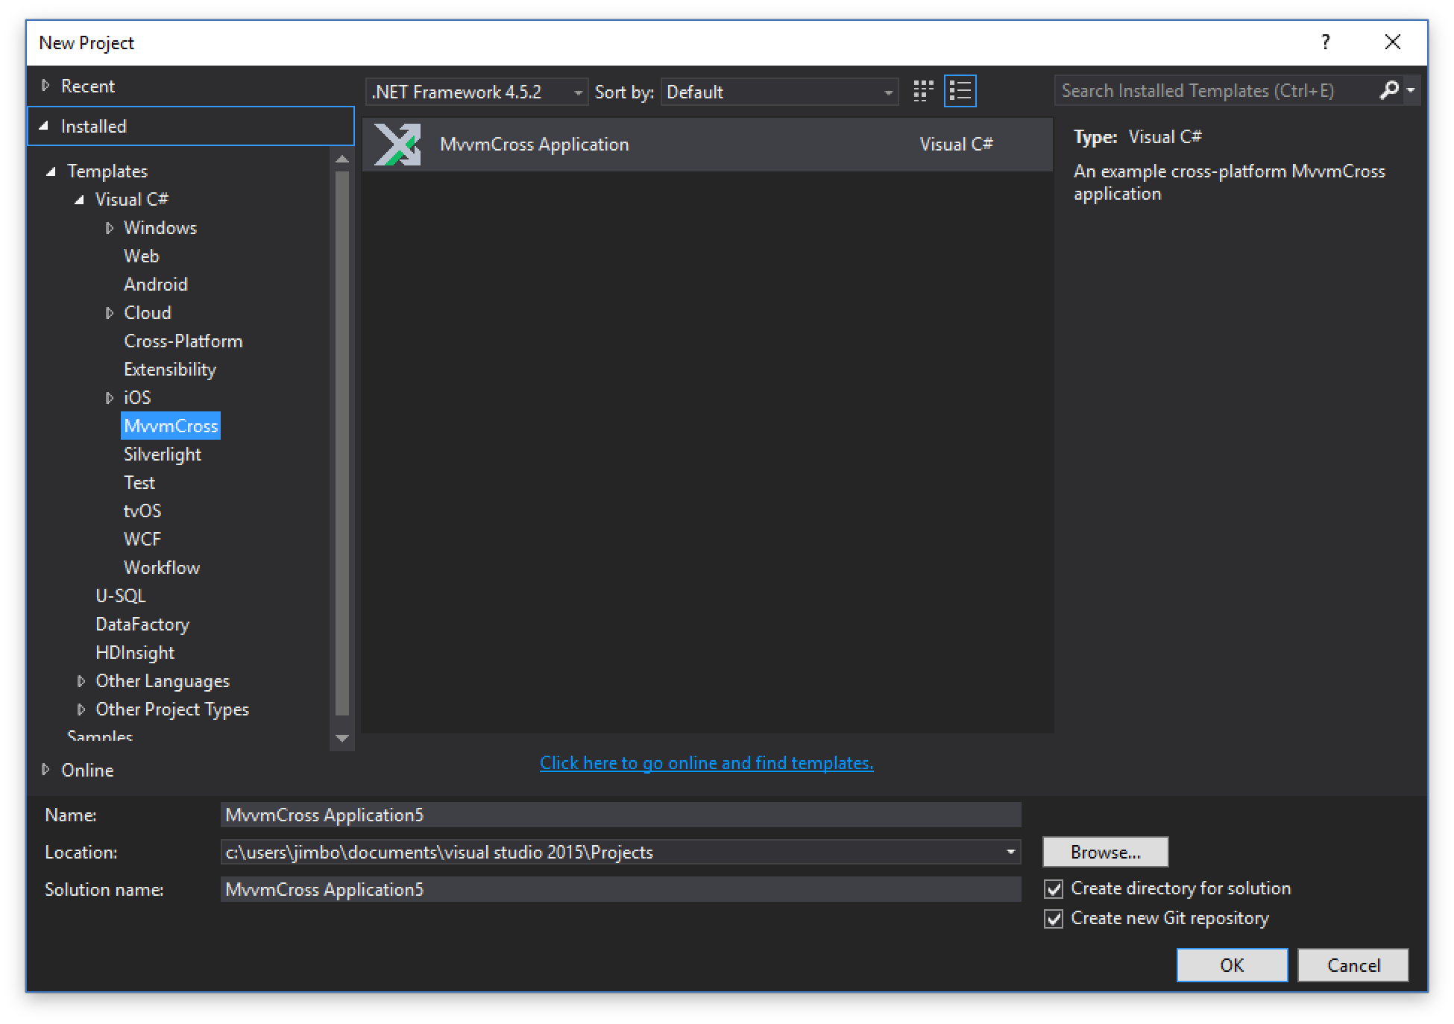Expand the Other Languages node

tap(81, 680)
